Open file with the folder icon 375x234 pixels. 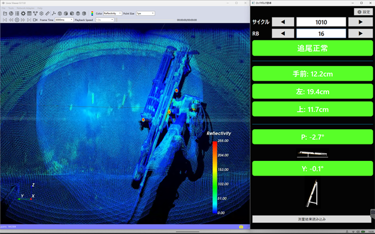(x=5, y=13)
